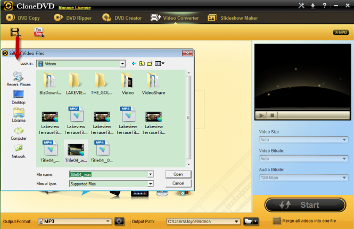Click the file list vertical scrollbar
The image size is (354, 229).
click(x=188, y=117)
